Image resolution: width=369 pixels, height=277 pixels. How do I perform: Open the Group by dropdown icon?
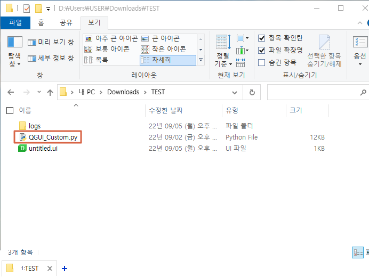click(243, 38)
